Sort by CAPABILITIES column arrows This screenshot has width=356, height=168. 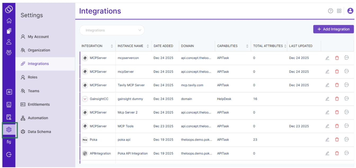[247, 46]
